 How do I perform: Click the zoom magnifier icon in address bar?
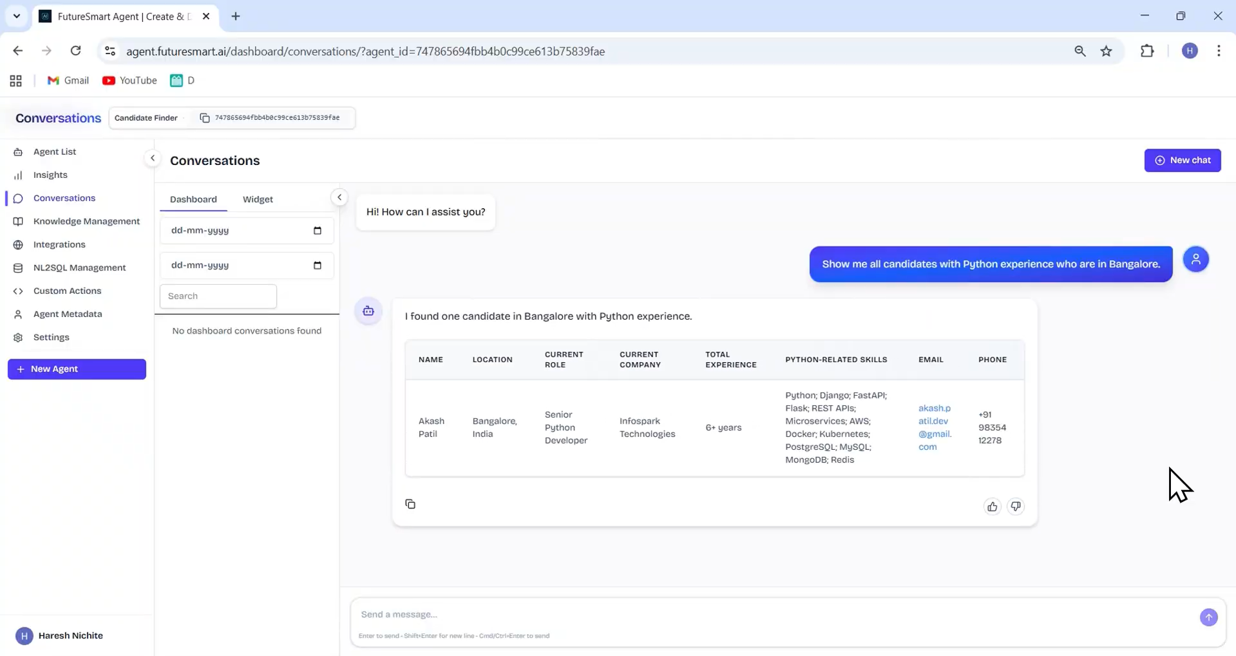(x=1079, y=51)
